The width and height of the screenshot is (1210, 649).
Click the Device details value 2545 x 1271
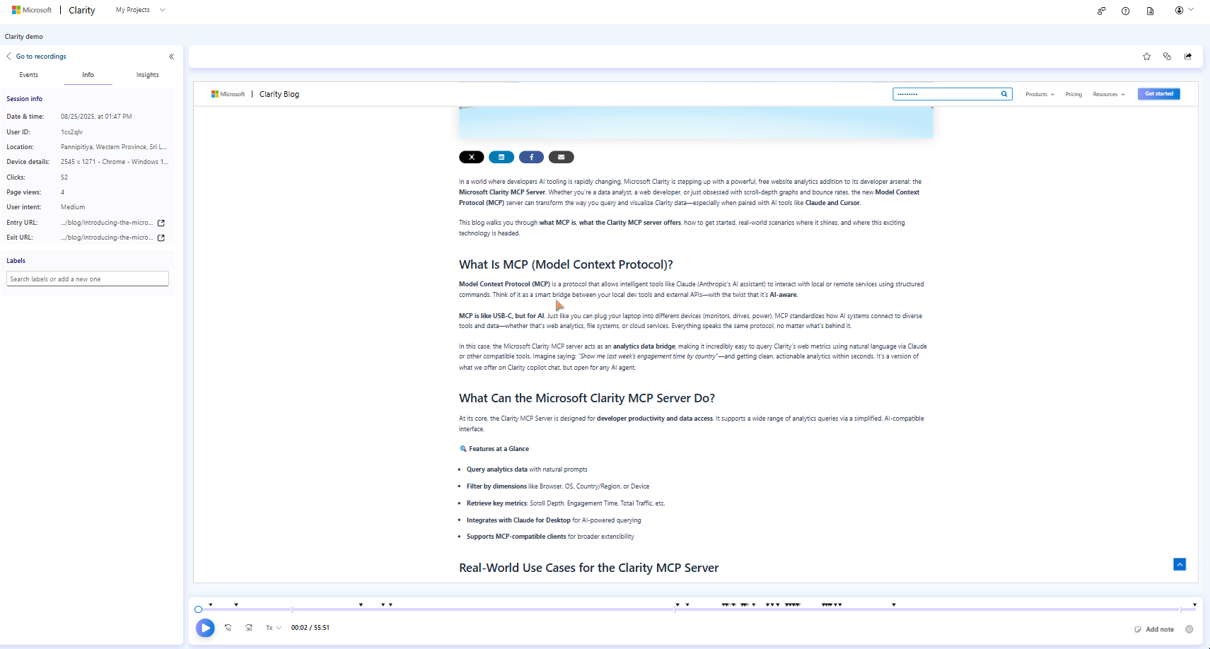(115, 162)
